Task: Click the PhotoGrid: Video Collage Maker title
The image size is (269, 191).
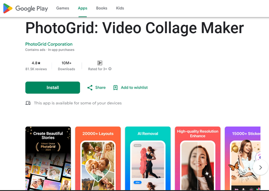Action: 135,28
